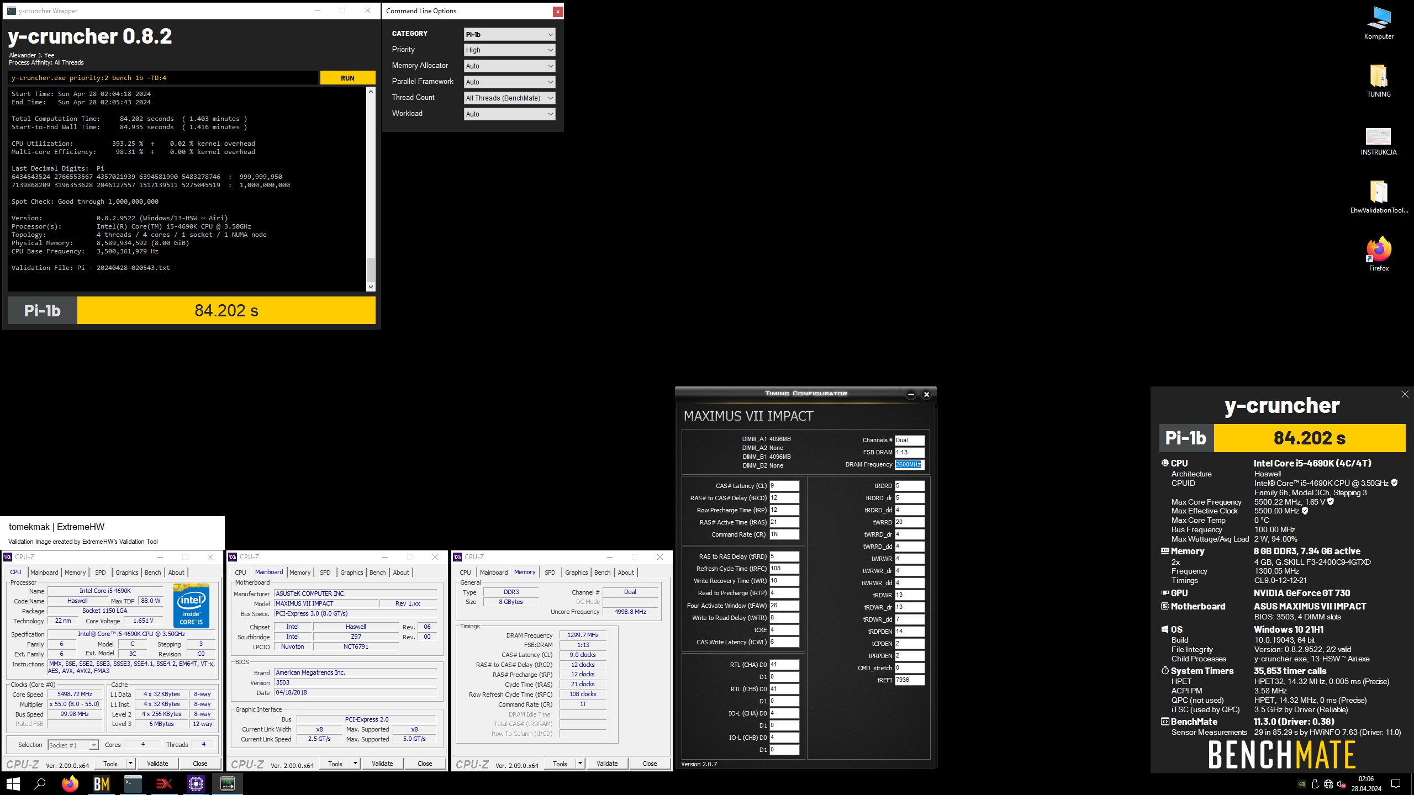Open Graphics tab in Mainboard CPU-Z window
This screenshot has width=1414, height=795.
352,573
